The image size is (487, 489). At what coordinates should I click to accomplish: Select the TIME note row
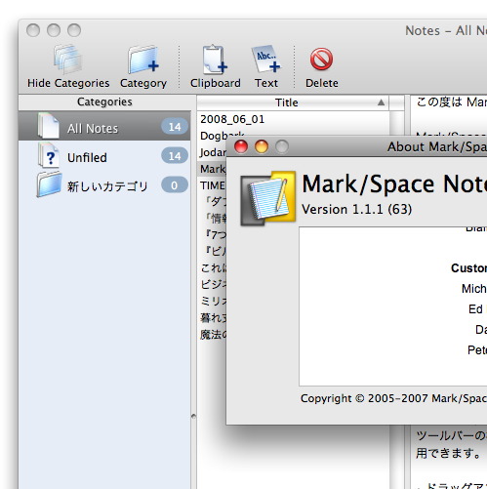point(212,185)
